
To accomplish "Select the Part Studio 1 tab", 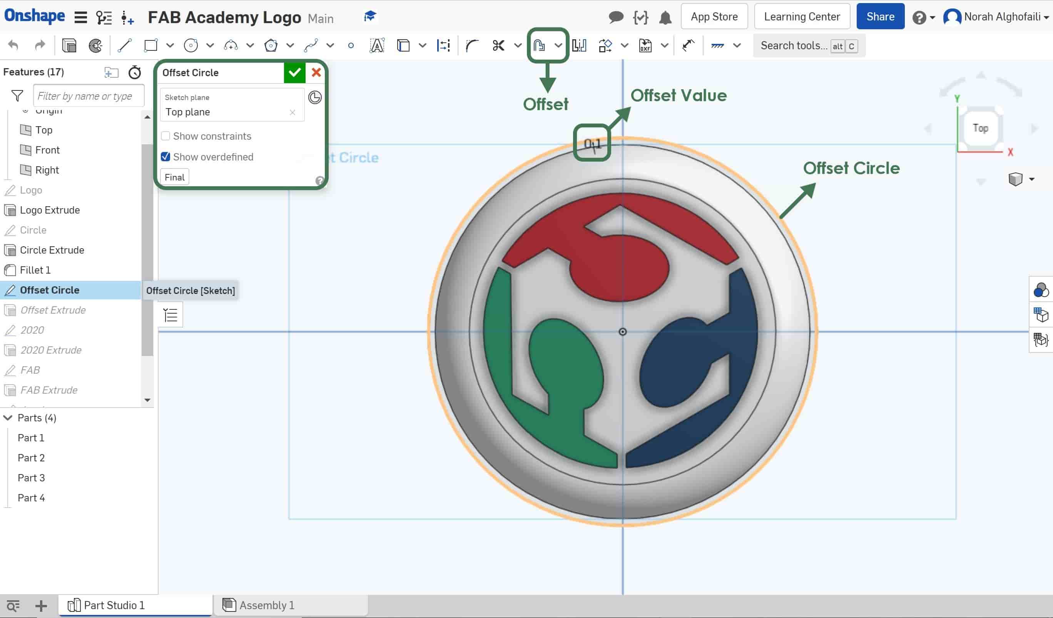I will (x=135, y=605).
